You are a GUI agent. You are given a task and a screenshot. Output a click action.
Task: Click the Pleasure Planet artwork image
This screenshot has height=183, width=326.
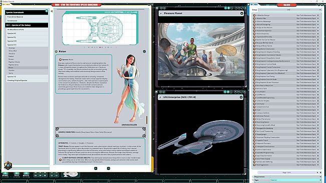point(201,51)
